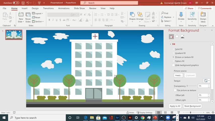Click the Share button

(x=189, y=8)
